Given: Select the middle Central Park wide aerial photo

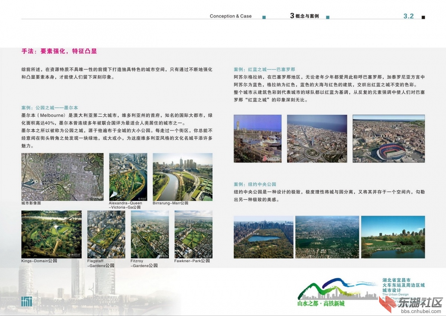Looking at the screenshot, I should click(327, 237).
